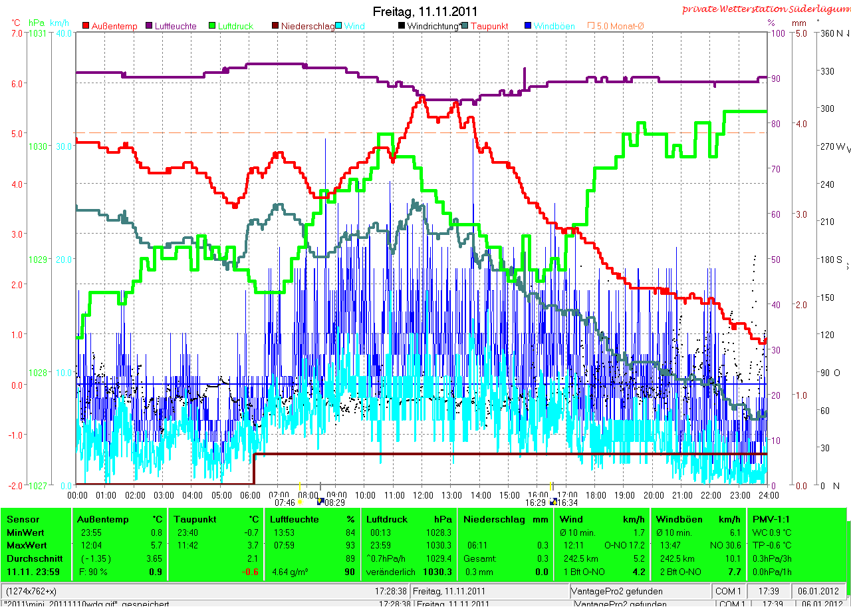The width and height of the screenshot is (851, 607).
Task: Click the private Wetterstation Süderlügum title
Action: 766,9
